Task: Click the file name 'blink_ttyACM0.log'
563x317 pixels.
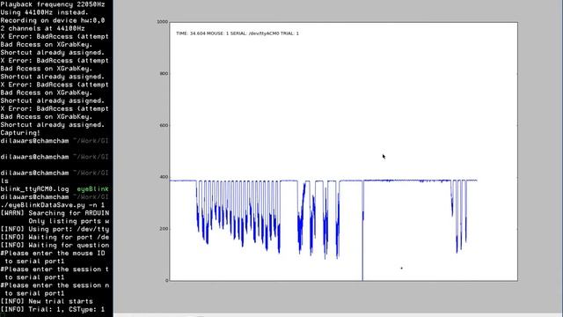Action: point(34,189)
